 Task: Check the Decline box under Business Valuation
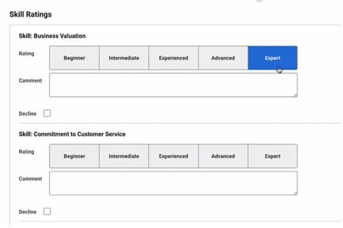click(47, 113)
